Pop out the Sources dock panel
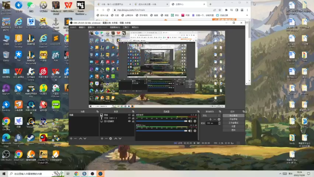Viewport: 314px width, 177px height. (x=133, y=112)
